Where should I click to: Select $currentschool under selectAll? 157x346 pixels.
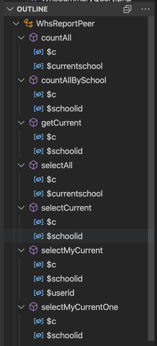pyautogui.click(x=75, y=194)
